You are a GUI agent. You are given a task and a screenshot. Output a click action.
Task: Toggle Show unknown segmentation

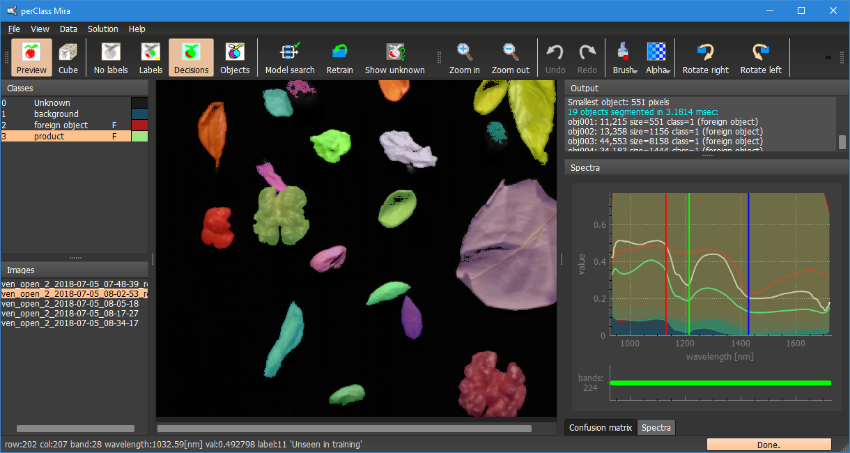click(395, 57)
